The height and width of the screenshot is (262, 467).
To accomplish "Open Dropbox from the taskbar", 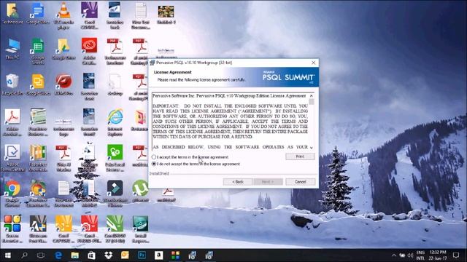I will [109, 255].
